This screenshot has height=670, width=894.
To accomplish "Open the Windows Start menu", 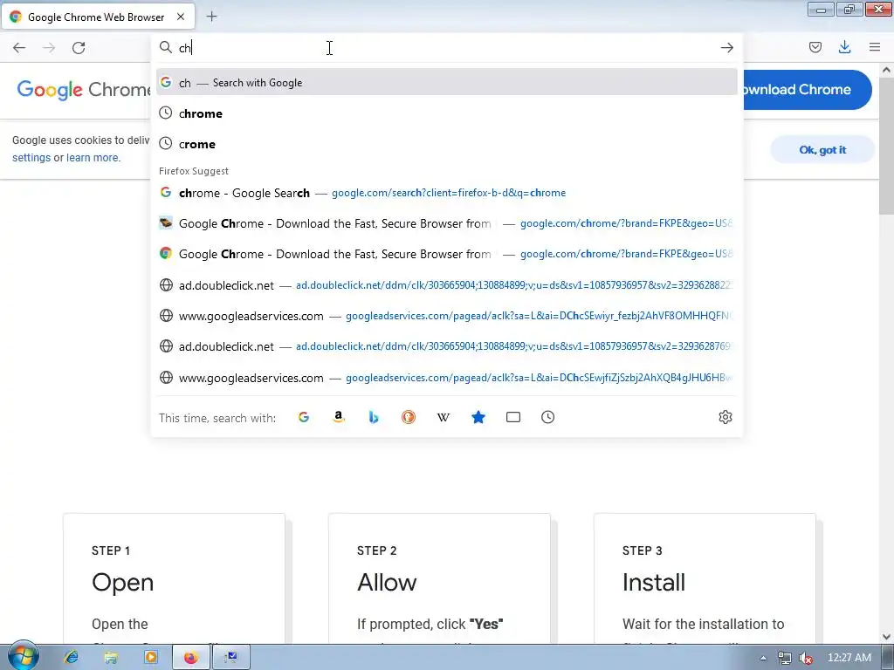I will click(22, 657).
